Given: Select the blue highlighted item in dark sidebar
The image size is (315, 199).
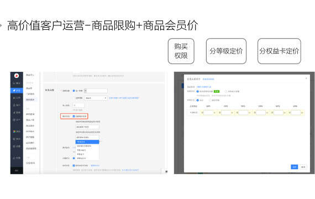Looking at the screenshot, I should (17, 91).
